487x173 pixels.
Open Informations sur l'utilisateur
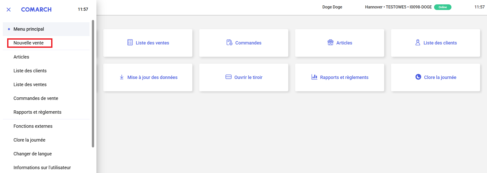tap(42, 168)
